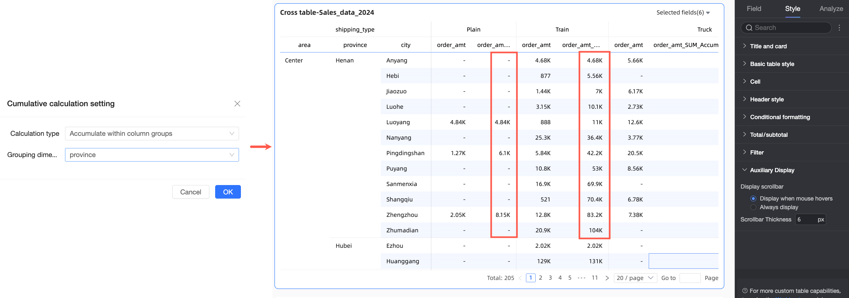This screenshot has height=298, width=849.
Task: Click the 'Pingdingshan' city cell
Action: point(405,153)
